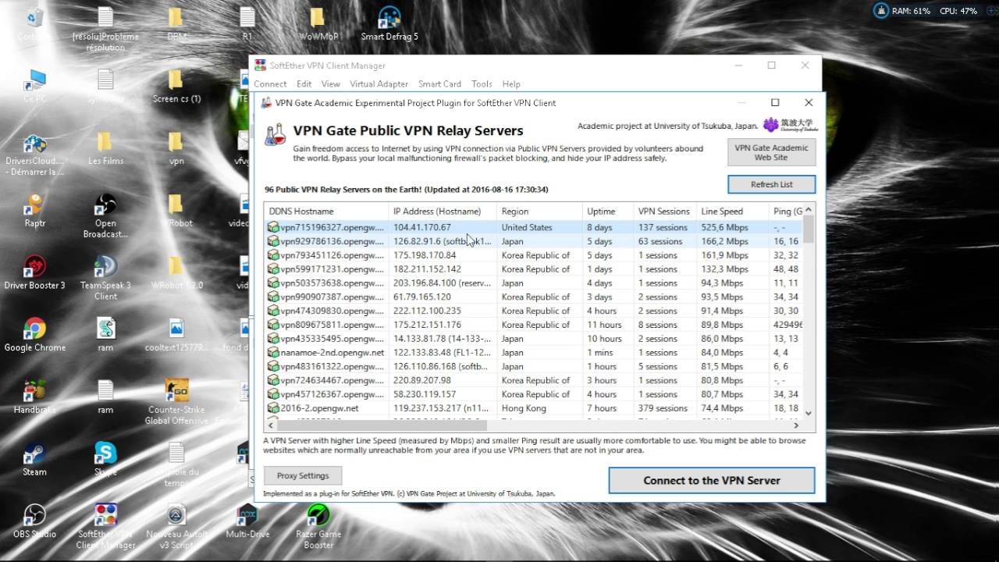The height and width of the screenshot is (562, 999).
Task: Sort by Region column header
Action: pyautogui.click(x=539, y=211)
